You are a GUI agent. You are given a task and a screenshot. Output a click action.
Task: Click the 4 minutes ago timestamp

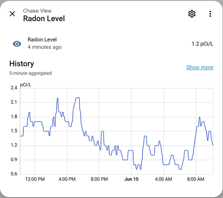point(45,47)
